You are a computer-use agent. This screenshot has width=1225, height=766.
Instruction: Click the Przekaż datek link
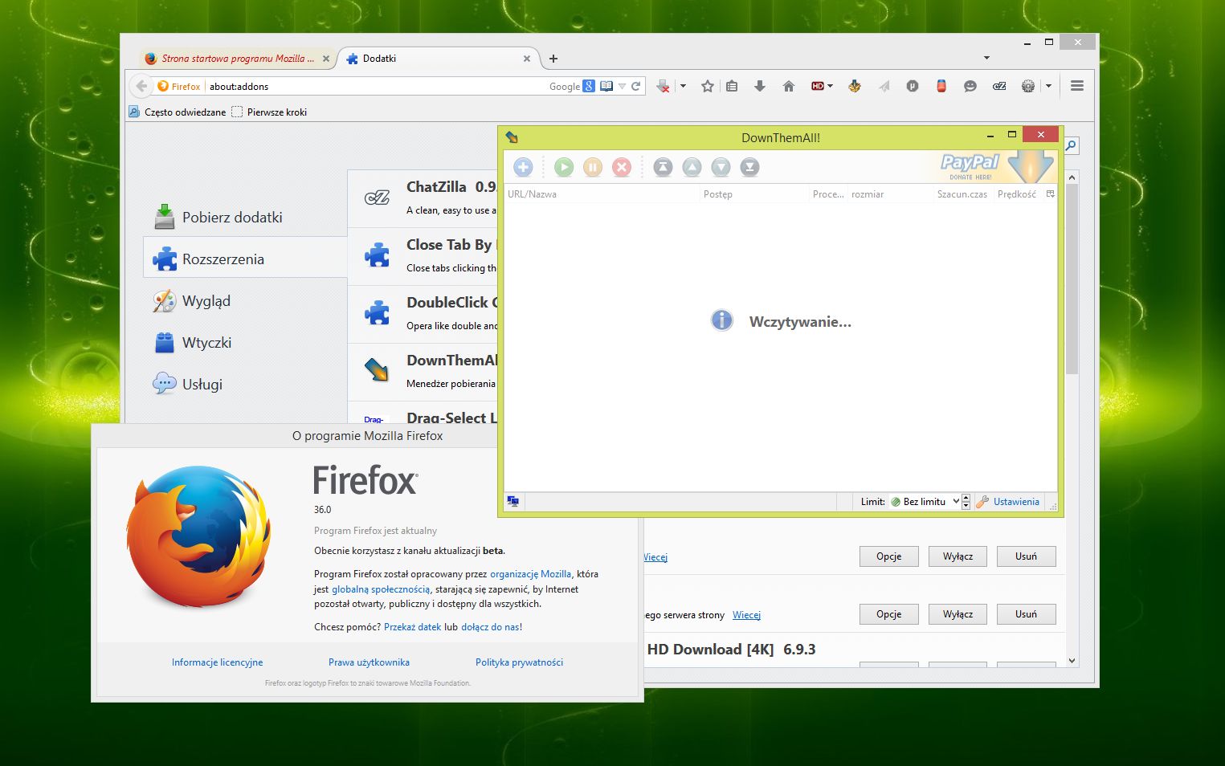coord(412,627)
